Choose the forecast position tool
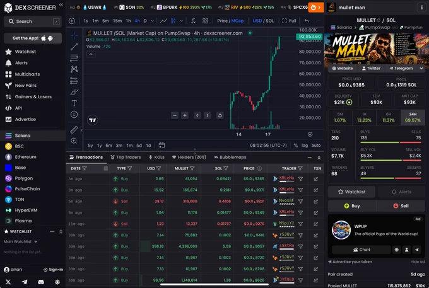 pos(74,81)
